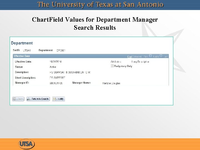
Task: Select the manager name Hantzler,Douglas
Action: (x=111, y=83)
